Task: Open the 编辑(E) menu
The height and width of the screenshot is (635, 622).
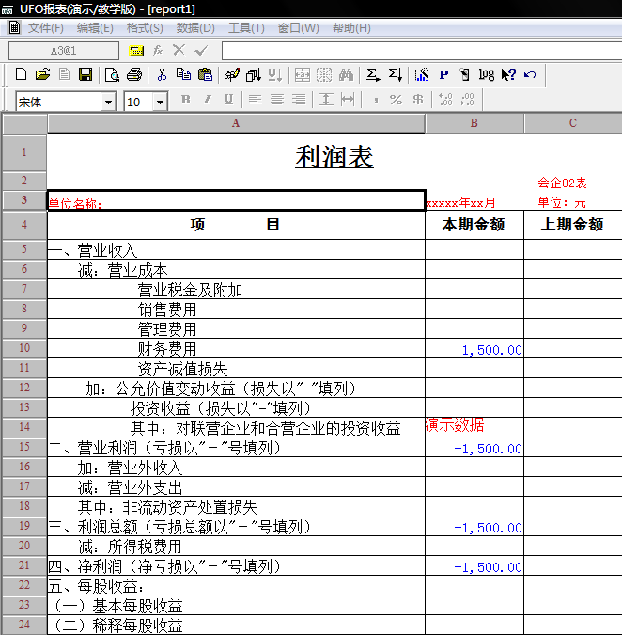Action: [x=95, y=28]
